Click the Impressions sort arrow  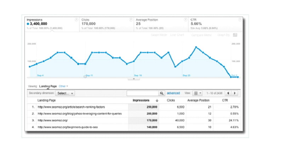coord(157,101)
